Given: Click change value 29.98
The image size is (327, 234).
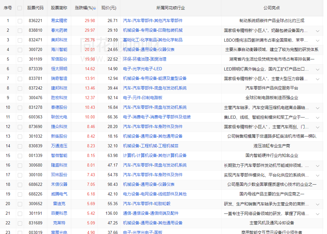Looking at the screenshot, I should click(90, 21).
